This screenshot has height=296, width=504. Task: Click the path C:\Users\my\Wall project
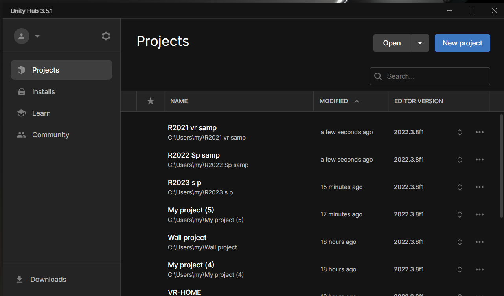click(202, 247)
